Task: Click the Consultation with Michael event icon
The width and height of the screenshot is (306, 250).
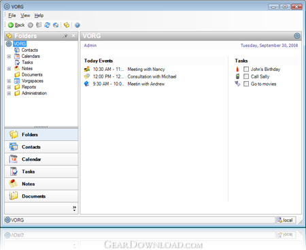Action: tap(87, 76)
